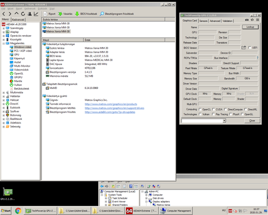Open the matrox.com products link
Image resolution: width=268 pixels, height=215 pixels.
point(111,104)
